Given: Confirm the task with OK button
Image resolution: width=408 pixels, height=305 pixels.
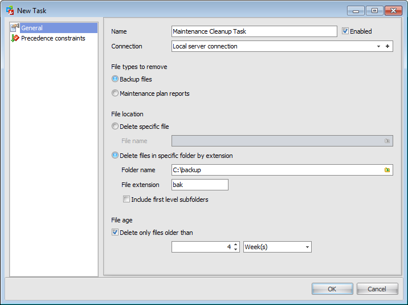Looking at the screenshot, I should pos(332,289).
